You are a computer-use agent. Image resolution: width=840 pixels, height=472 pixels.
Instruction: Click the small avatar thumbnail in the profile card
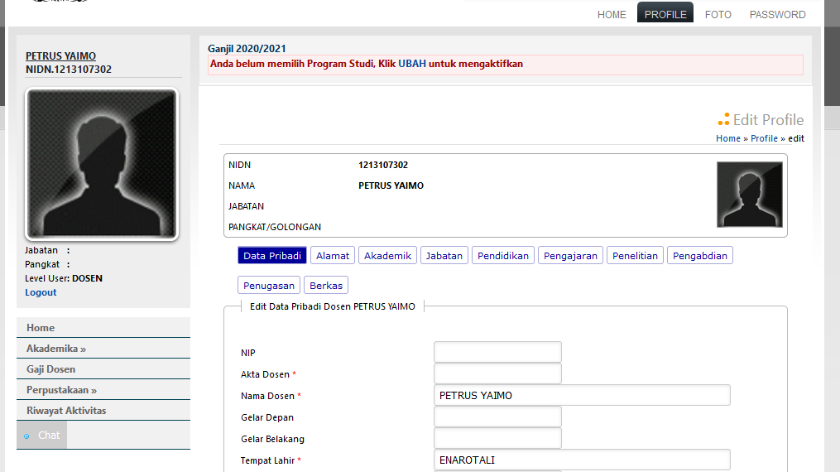(749, 195)
